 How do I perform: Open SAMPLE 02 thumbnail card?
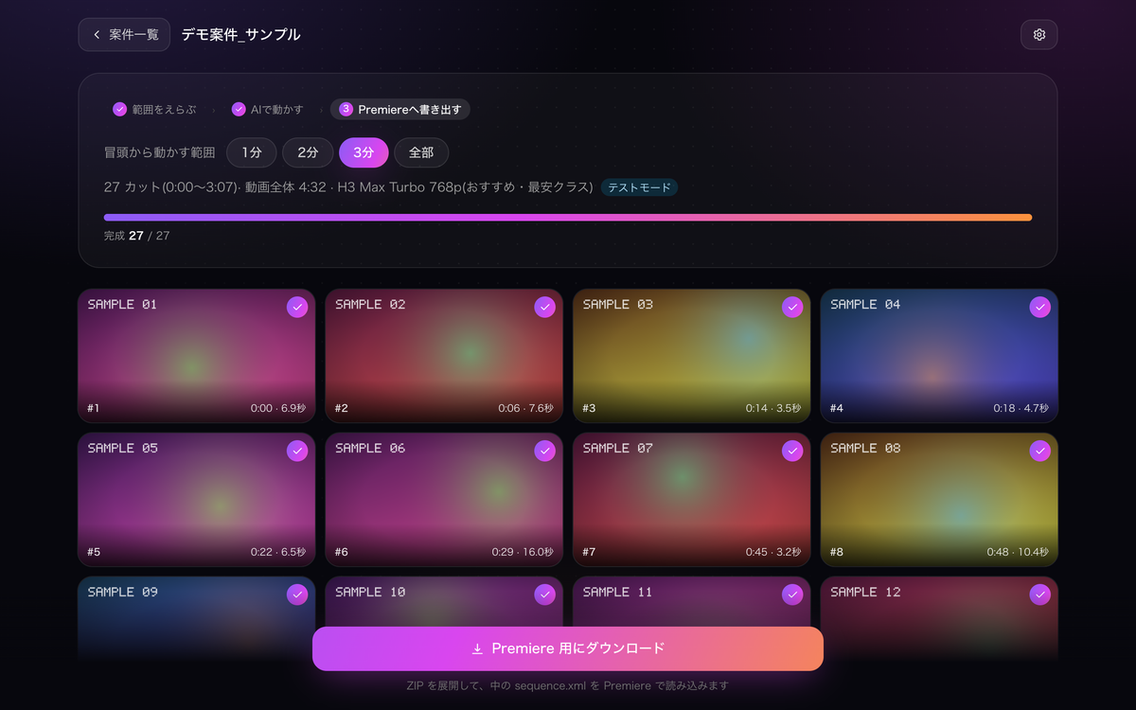pos(444,356)
